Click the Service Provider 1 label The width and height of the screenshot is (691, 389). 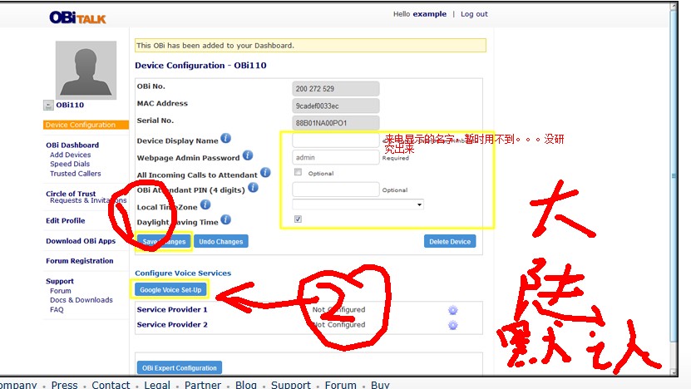[x=172, y=310]
